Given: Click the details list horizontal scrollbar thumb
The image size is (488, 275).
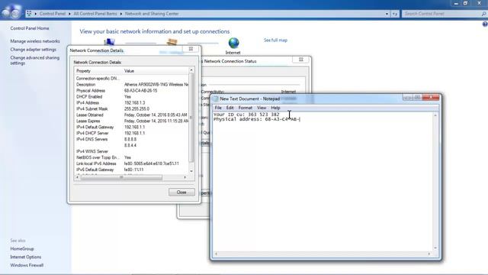Looking at the screenshot, I should [121, 177].
